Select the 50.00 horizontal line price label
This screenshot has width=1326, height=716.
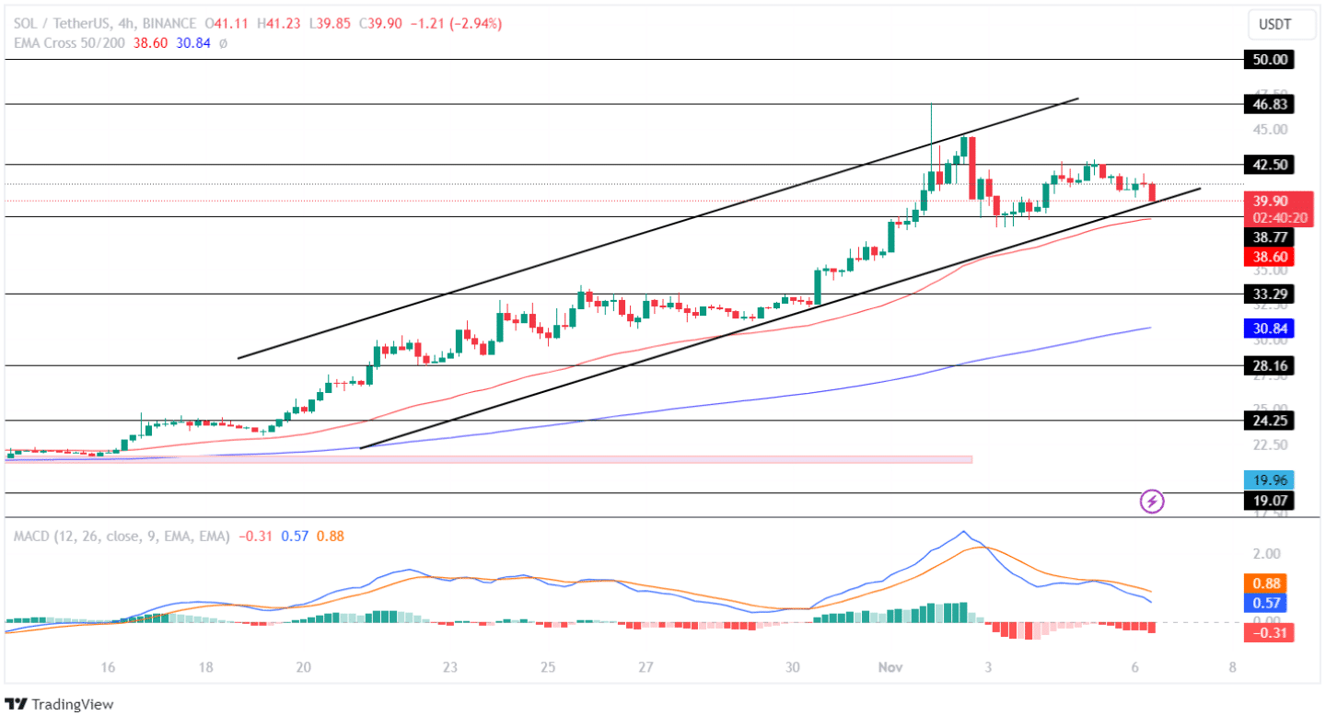pos(1268,60)
